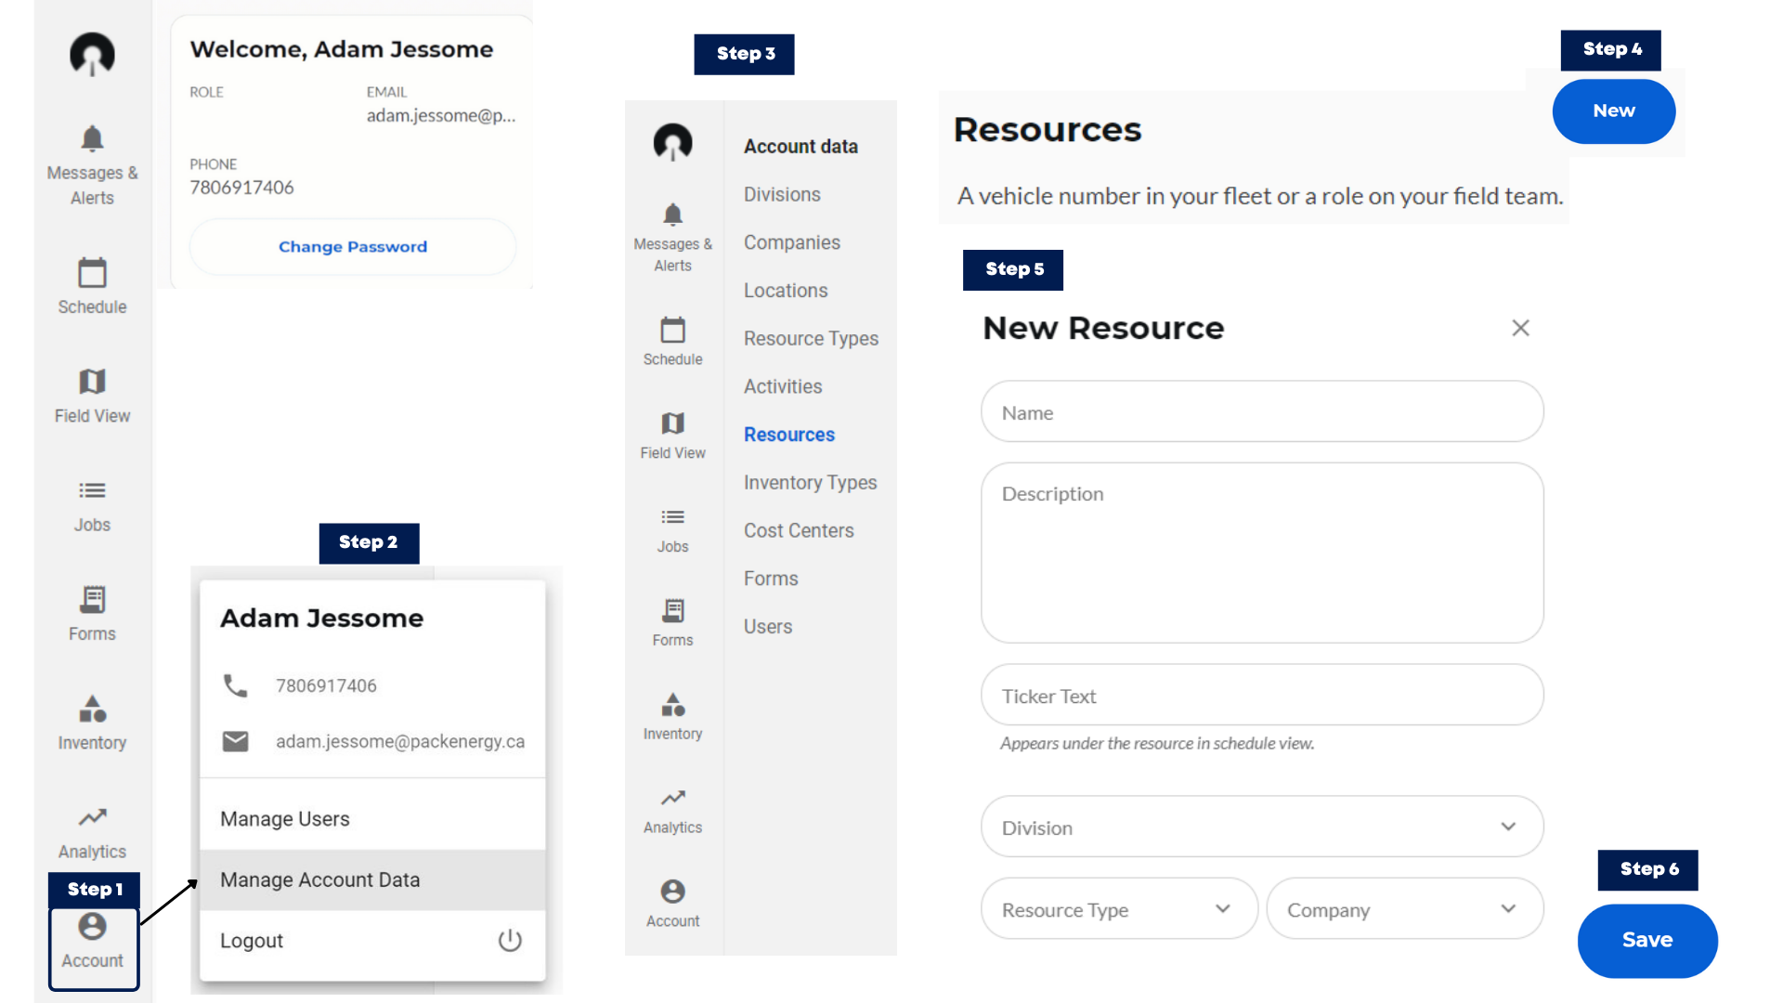Click the power icon next to Logout
The image size is (1783, 1003).
tap(509, 940)
